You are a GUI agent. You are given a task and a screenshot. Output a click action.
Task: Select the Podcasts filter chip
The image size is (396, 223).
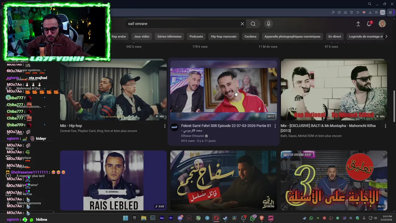(196, 37)
